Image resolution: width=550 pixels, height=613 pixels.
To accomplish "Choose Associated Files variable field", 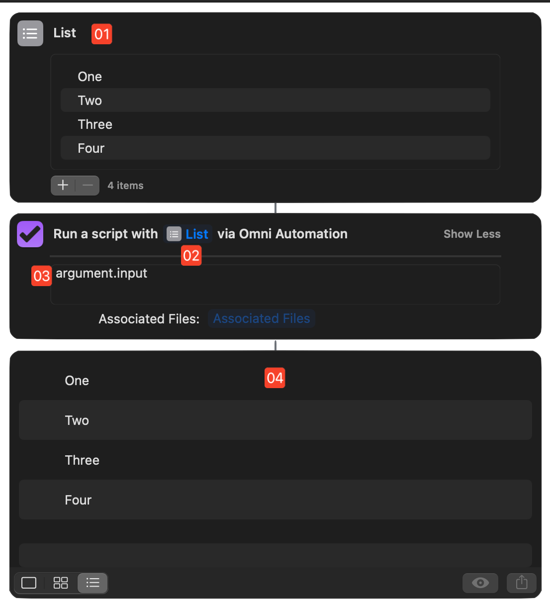I will (262, 318).
